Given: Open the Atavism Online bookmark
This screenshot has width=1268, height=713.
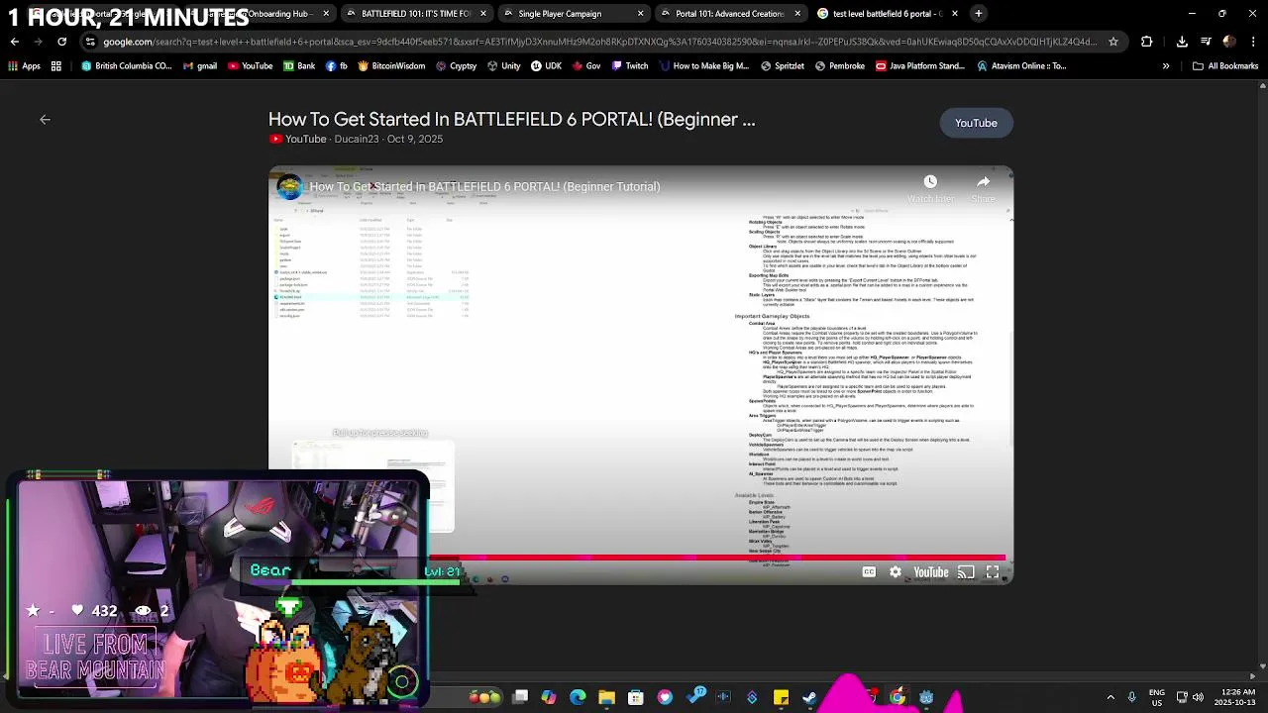Looking at the screenshot, I should click(x=1021, y=66).
